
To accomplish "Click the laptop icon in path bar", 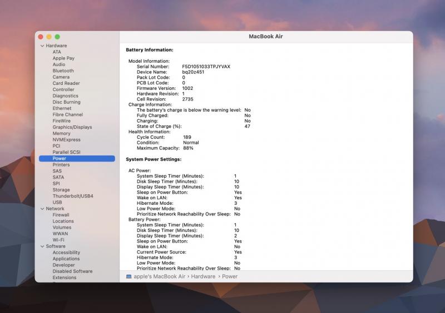I will 129,277.
